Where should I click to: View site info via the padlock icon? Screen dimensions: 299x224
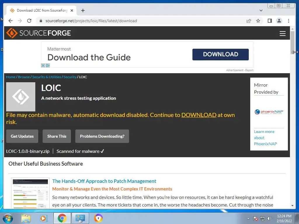41,21
